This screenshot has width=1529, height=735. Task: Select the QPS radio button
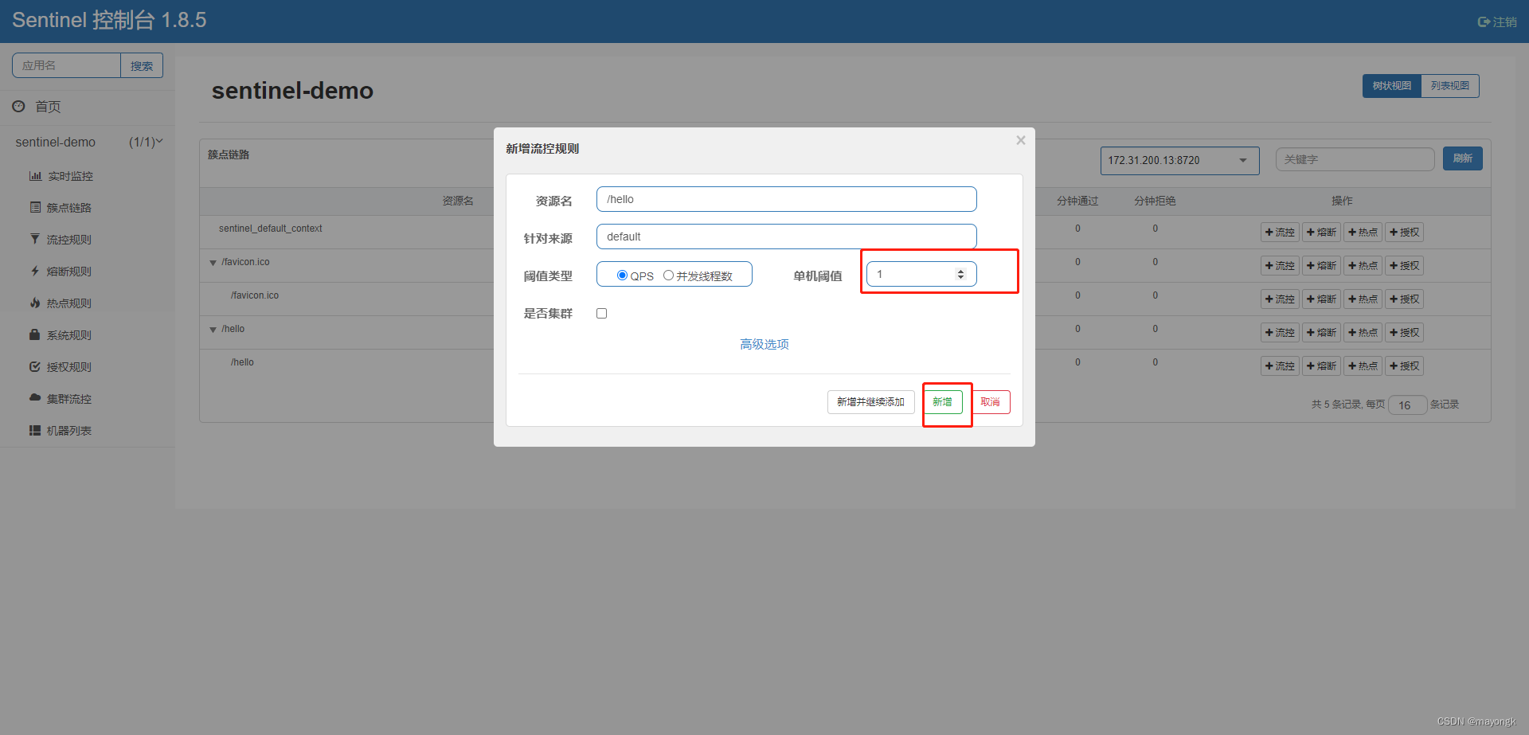pyautogui.click(x=622, y=275)
